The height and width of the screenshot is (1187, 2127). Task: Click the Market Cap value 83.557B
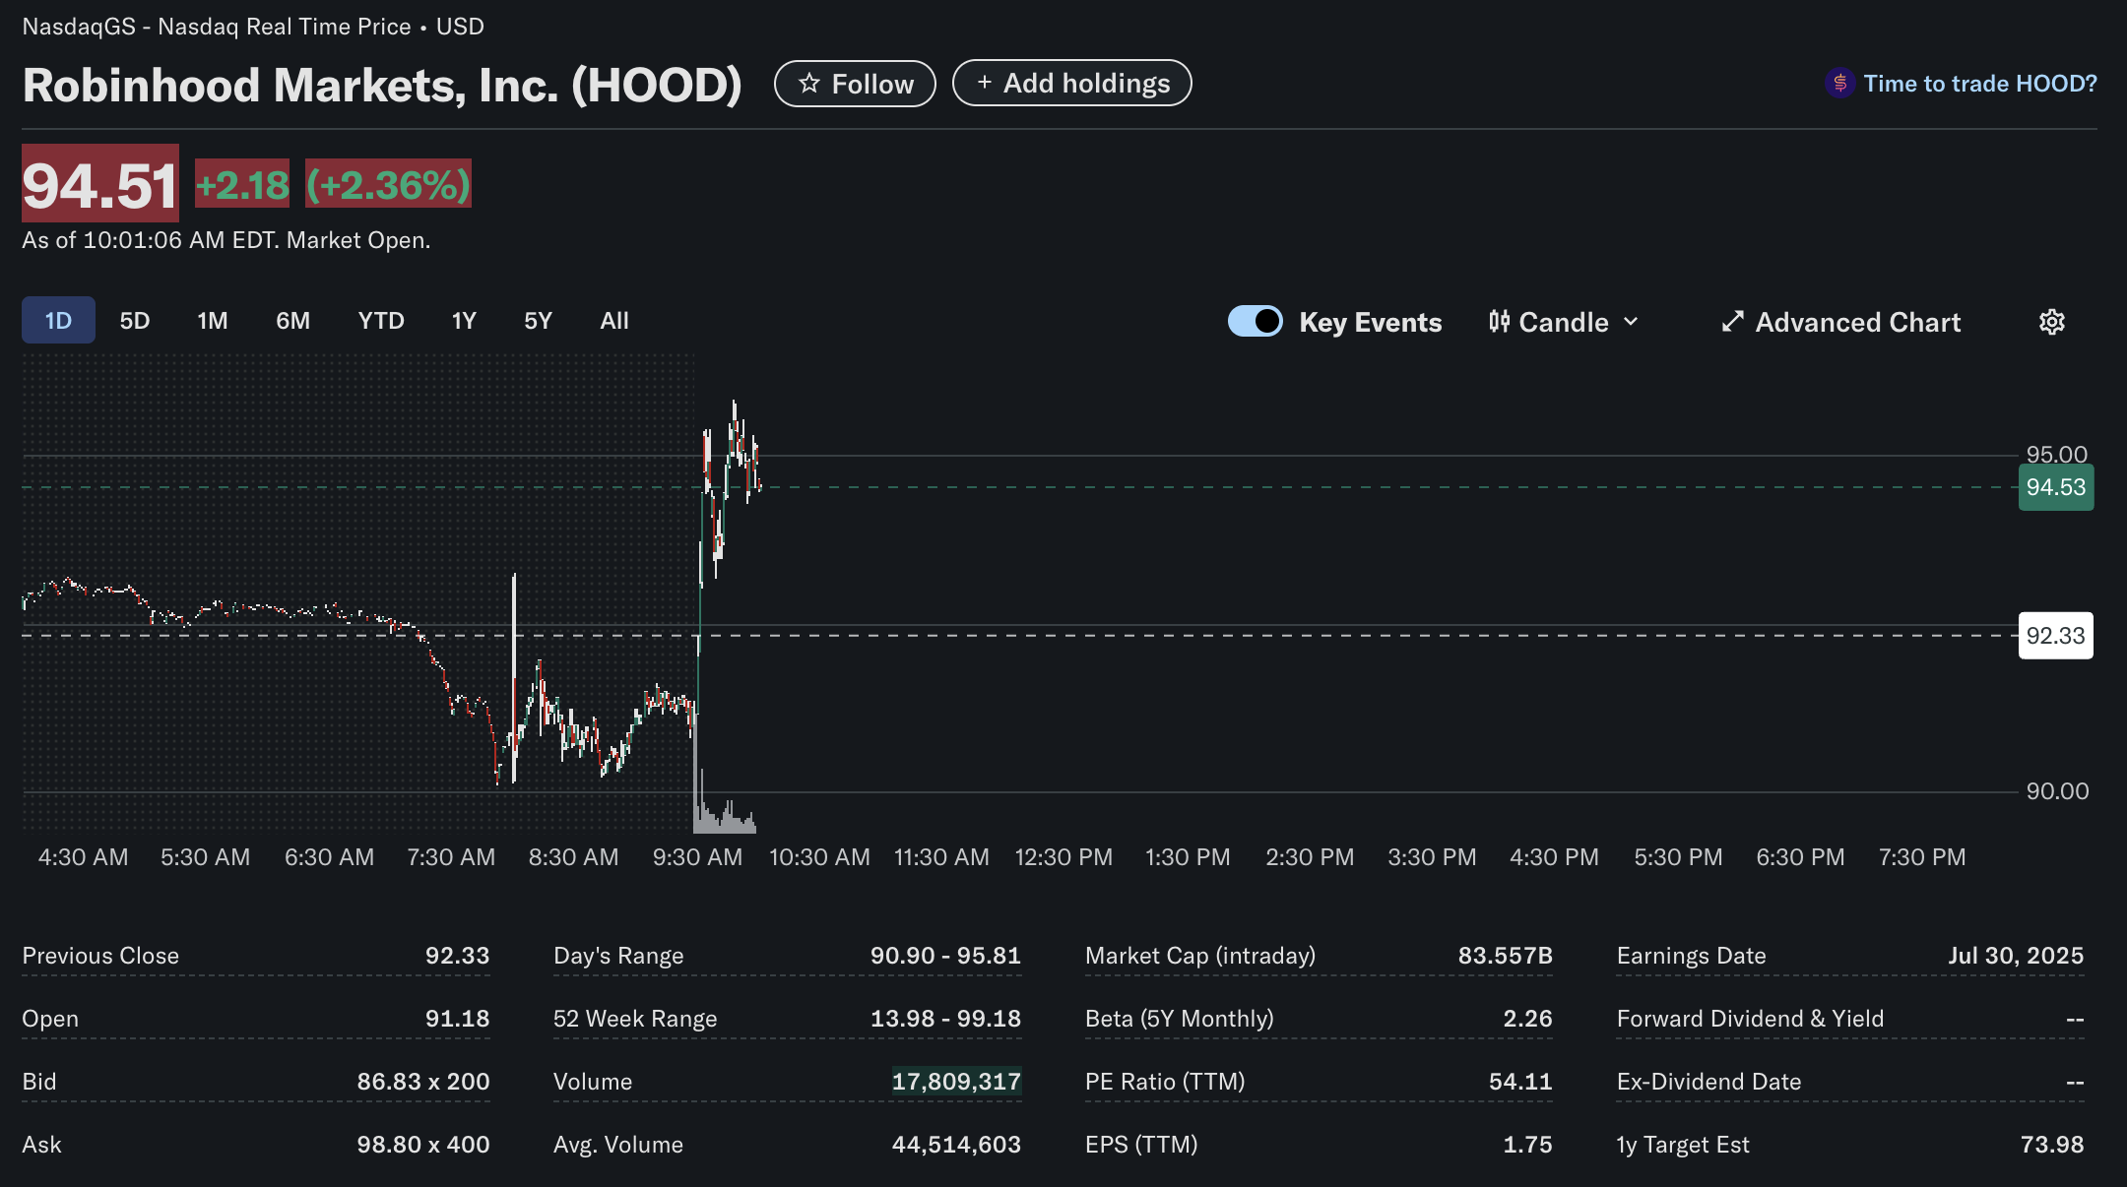click(x=1505, y=956)
